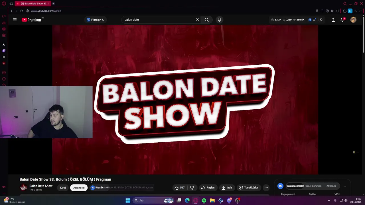Run search with magnifier button
This screenshot has height=205, width=365.
[206, 20]
